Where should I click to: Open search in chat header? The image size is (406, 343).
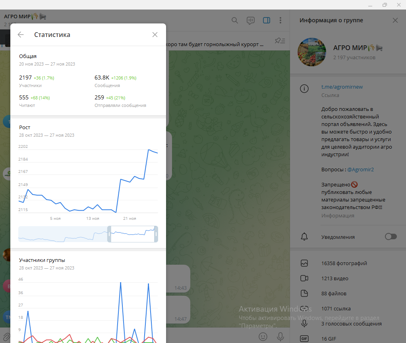coord(235,20)
